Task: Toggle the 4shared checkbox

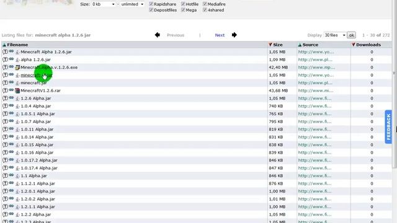Action: point(205,10)
